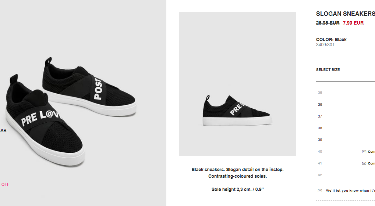The width and height of the screenshot is (375, 206).
Task: Open the SELECT SIZE heading
Action: point(328,70)
